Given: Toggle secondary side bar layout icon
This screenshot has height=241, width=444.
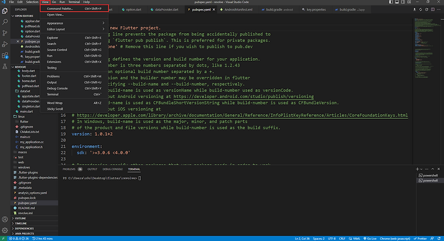Looking at the screenshot, I should click(403, 2).
